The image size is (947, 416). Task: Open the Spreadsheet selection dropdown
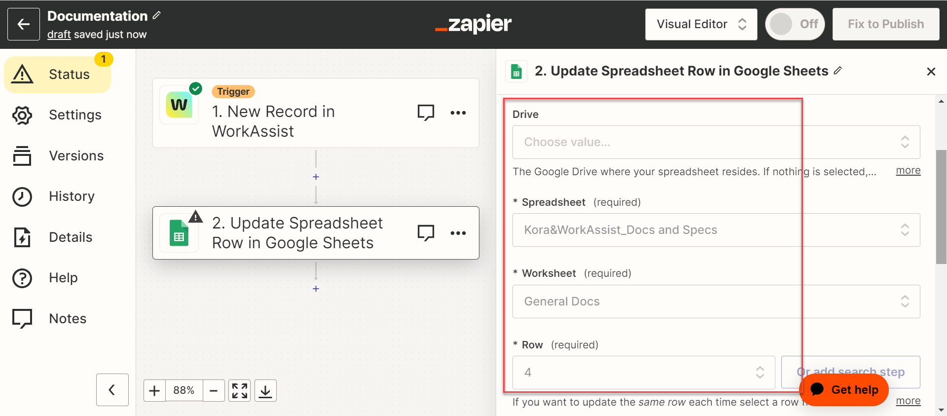[716, 230]
